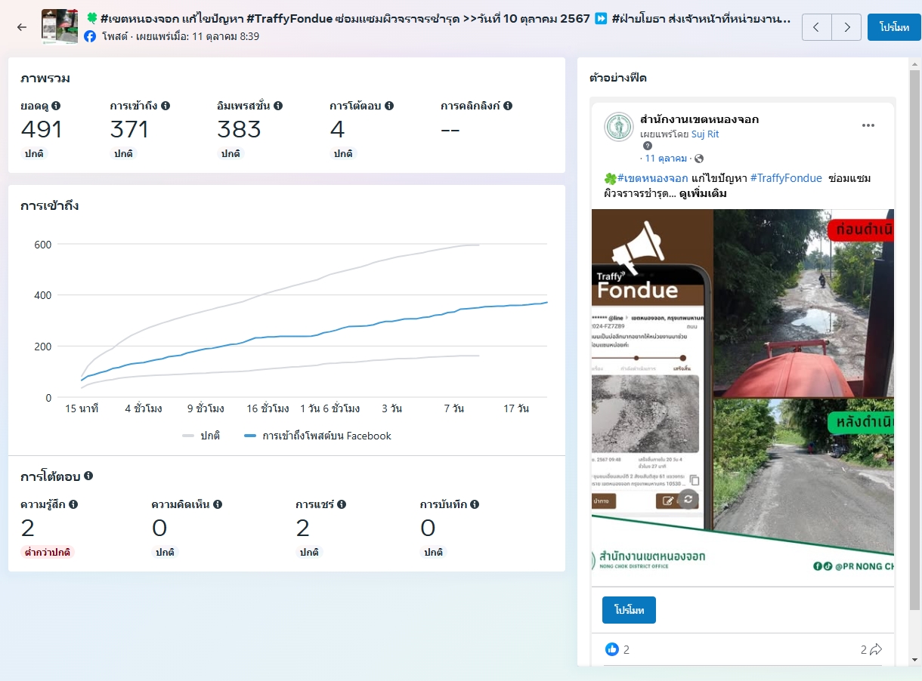Open three-dots menu on post preview

868,125
